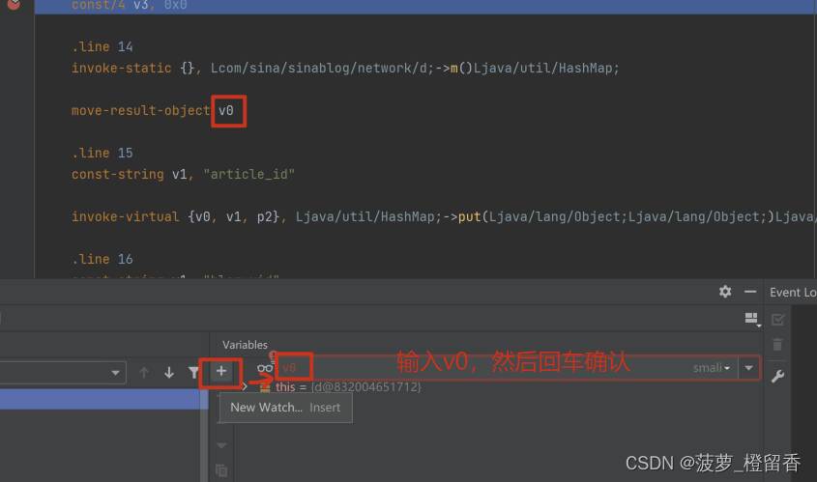Screen dimensions: 817x482
Task: Open debugger settings gear icon
Action: [x=725, y=292]
